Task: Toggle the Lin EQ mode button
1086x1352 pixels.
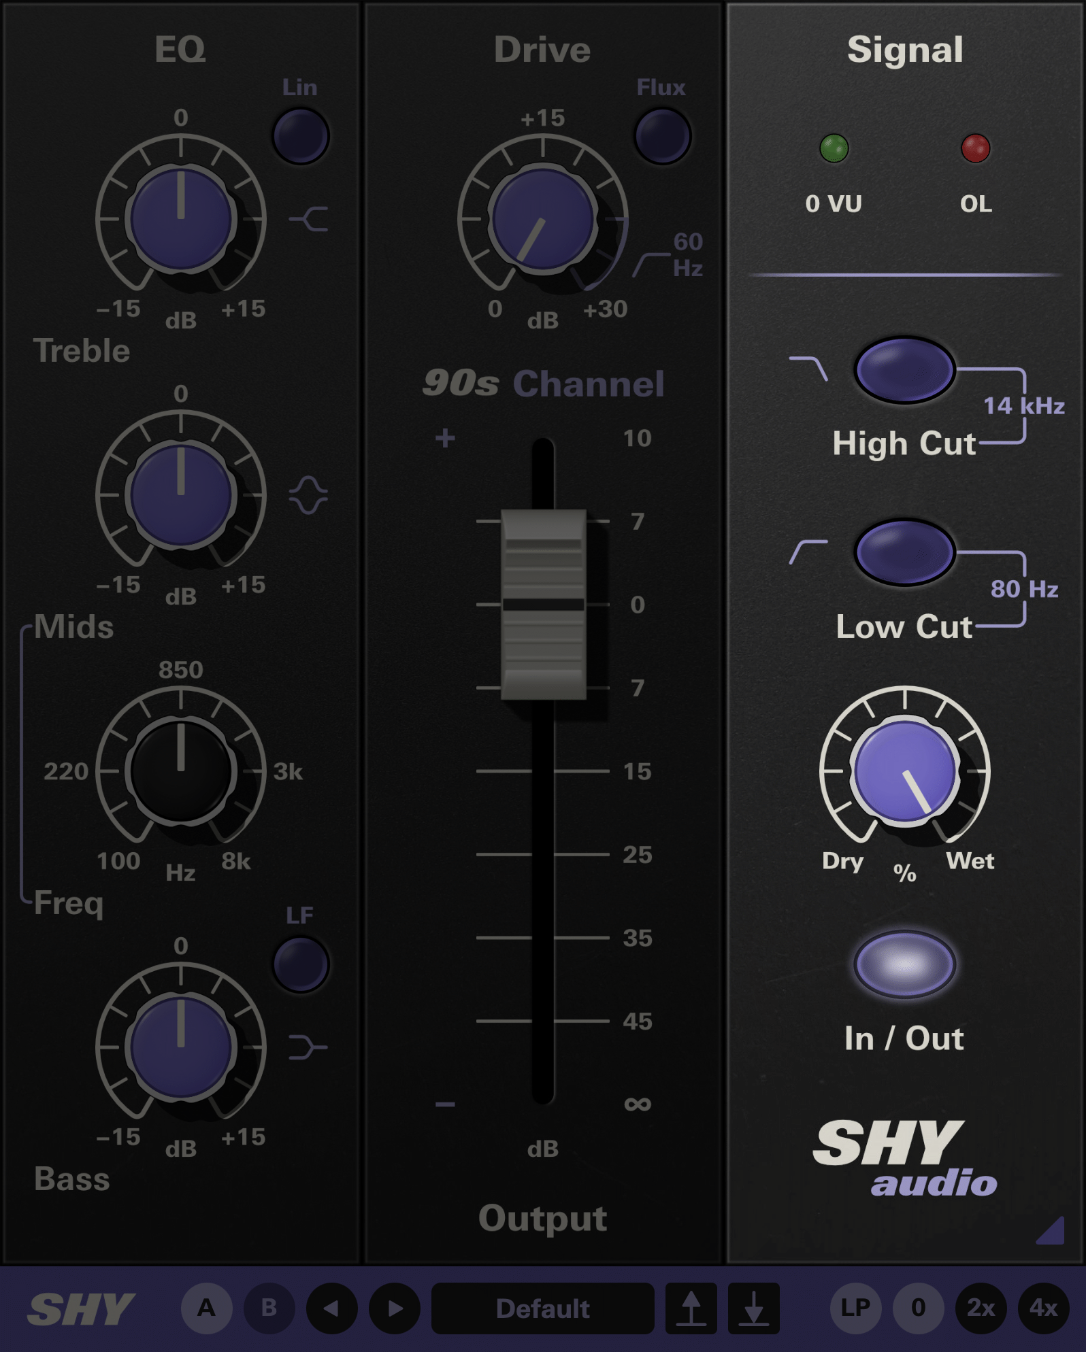Action: pyautogui.click(x=301, y=136)
